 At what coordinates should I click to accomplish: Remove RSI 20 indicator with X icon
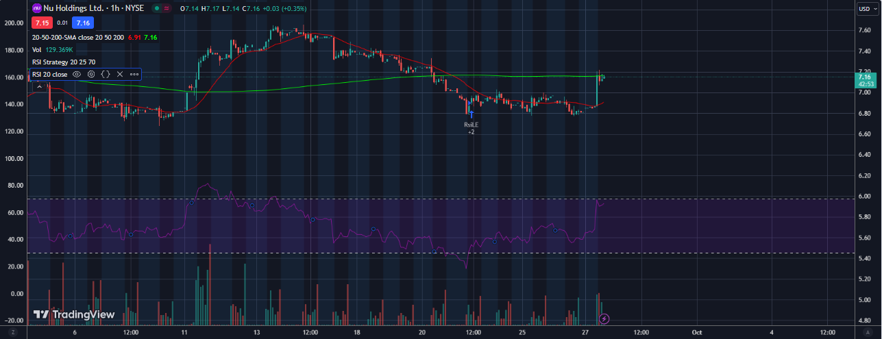120,74
